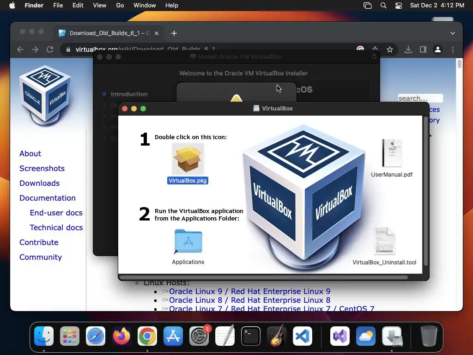Open the Chrome three-dot menu
Image resolution: width=473 pixels, height=355 pixels.
coord(453,49)
